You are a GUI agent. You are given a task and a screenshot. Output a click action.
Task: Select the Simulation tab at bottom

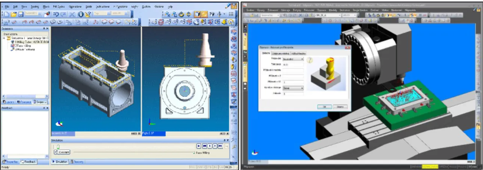(60, 162)
